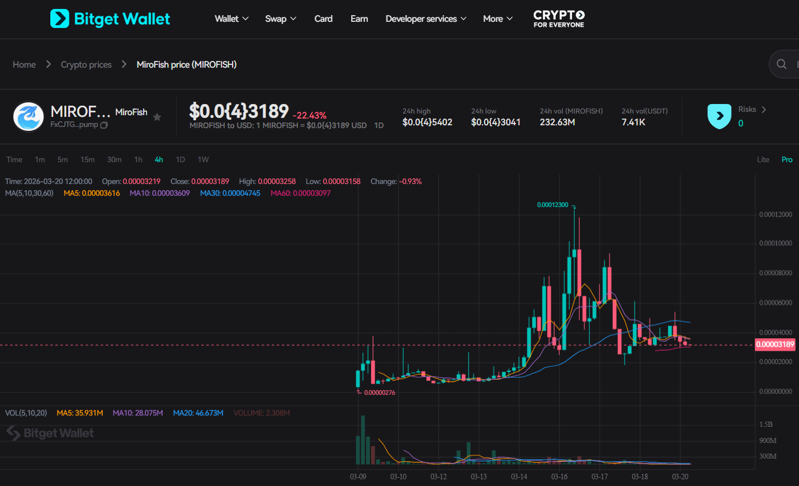Switch chart to Lite mode
799x486 pixels.
(x=763, y=159)
